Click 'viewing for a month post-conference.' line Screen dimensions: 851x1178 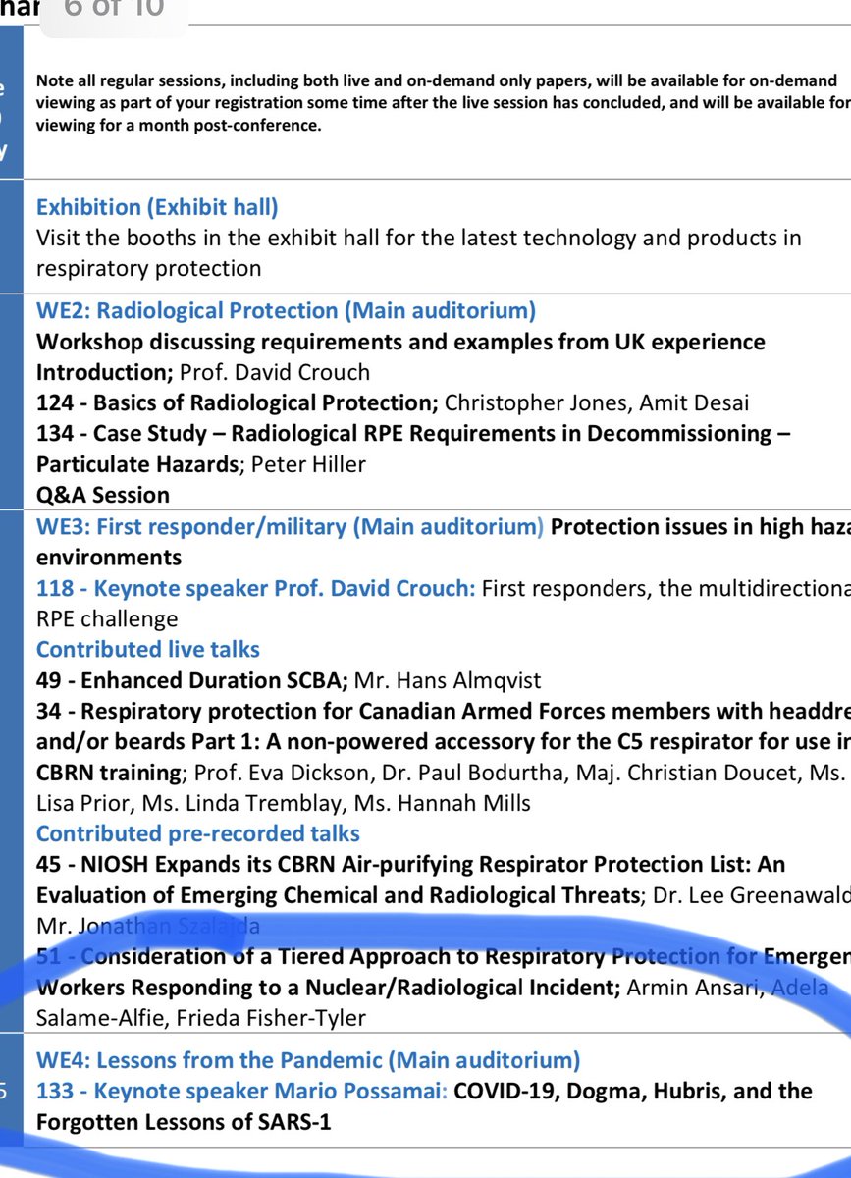pos(179,126)
